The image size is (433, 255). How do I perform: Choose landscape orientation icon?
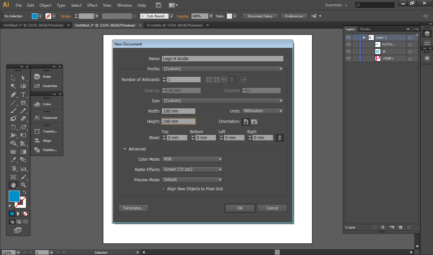pos(254,122)
